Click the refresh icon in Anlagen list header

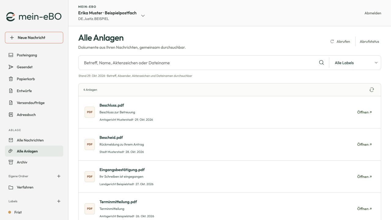coord(372,90)
